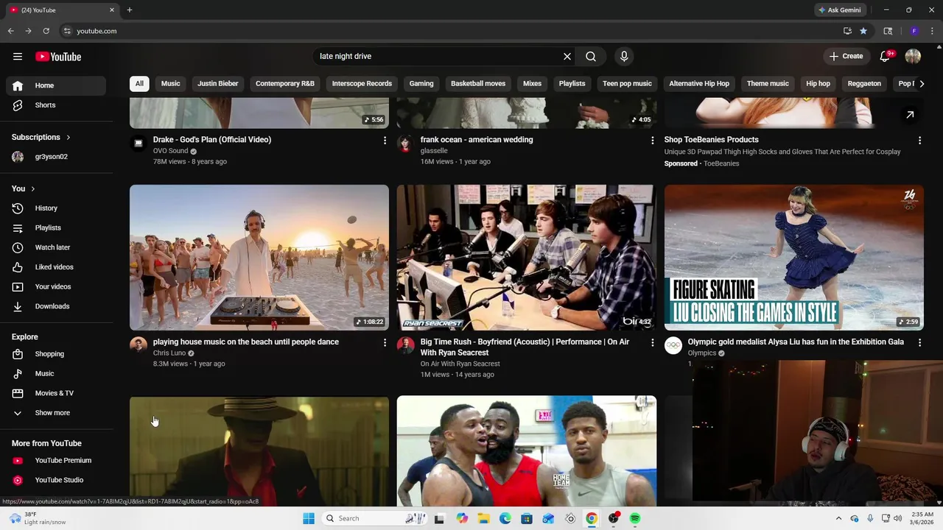Select the Contemporary R&B chip
Image resolution: width=943 pixels, height=530 pixels.
[285, 84]
